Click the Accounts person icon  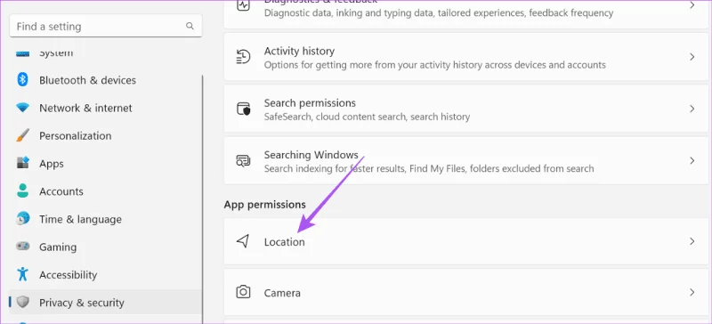[x=22, y=190]
